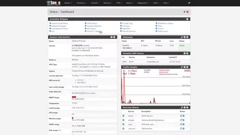Open Traffic Graphs widget wrench settings
The height and width of the screenshot is (135, 240).
coord(182,67)
